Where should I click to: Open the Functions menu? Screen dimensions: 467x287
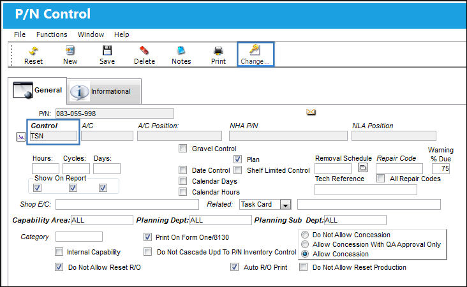pos(52,34)
